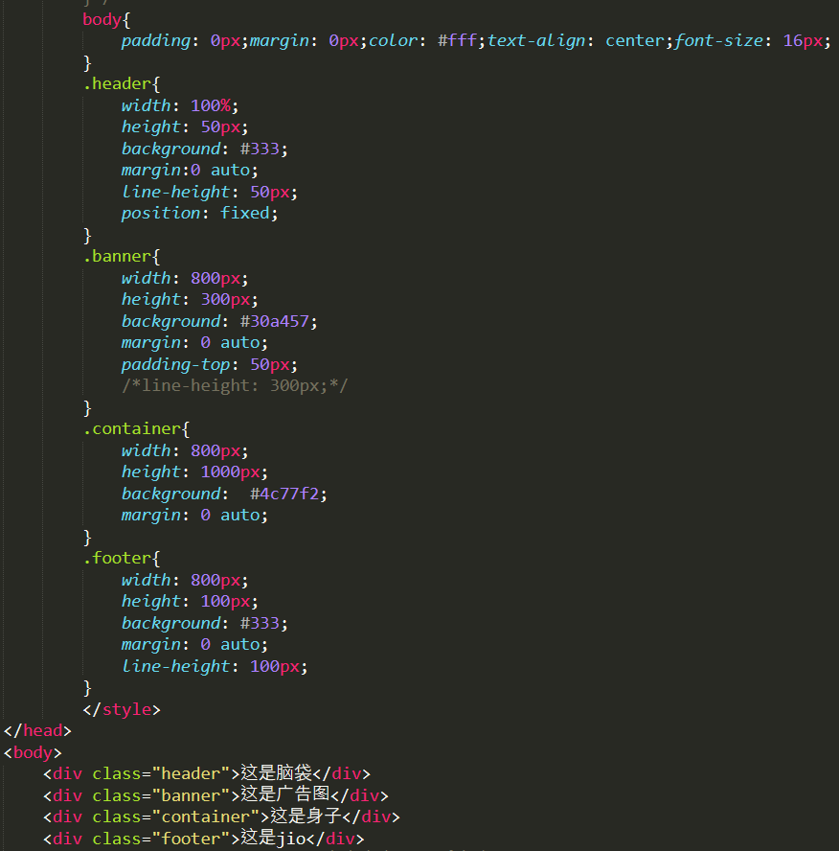This screenshot has width=839, height=851.
Task: Click the div line containing '这是身子'
Action: (221, 816)
